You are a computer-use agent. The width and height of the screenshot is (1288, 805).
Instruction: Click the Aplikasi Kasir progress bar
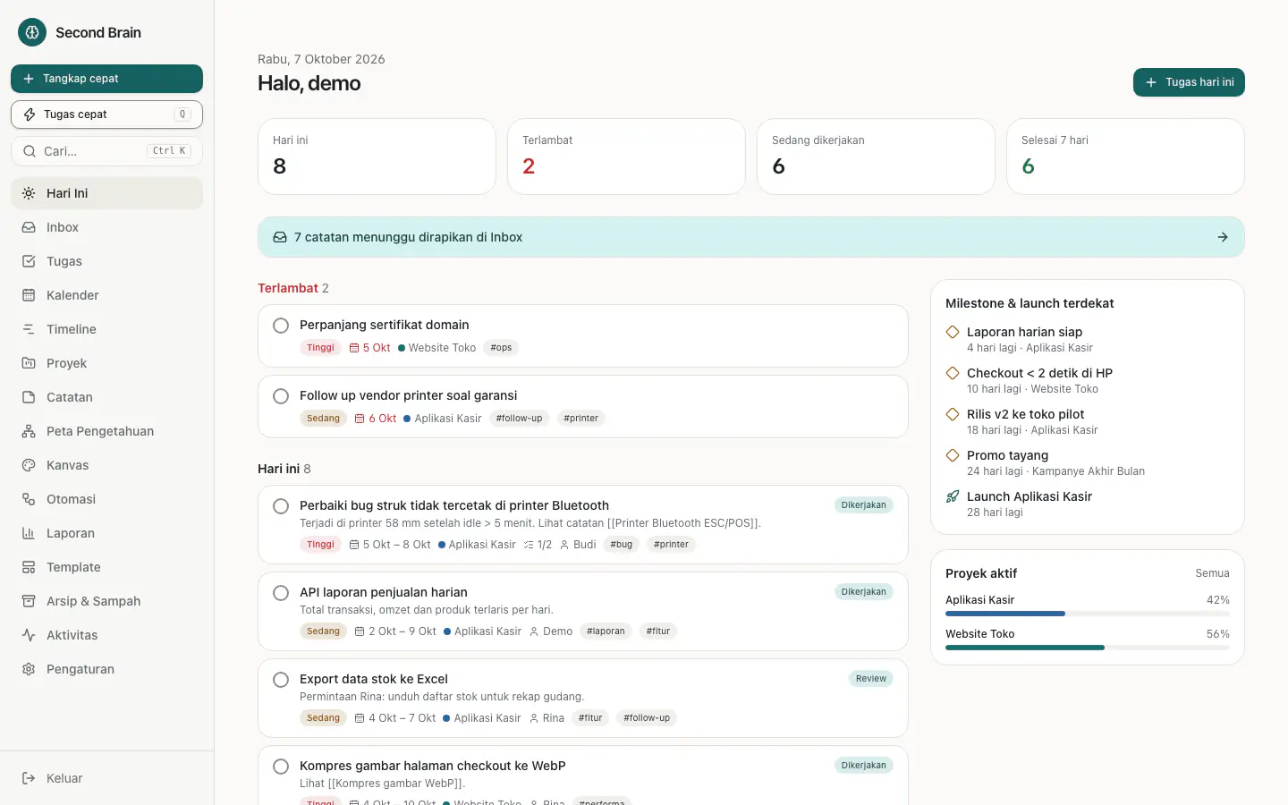tap(1088, 614)
